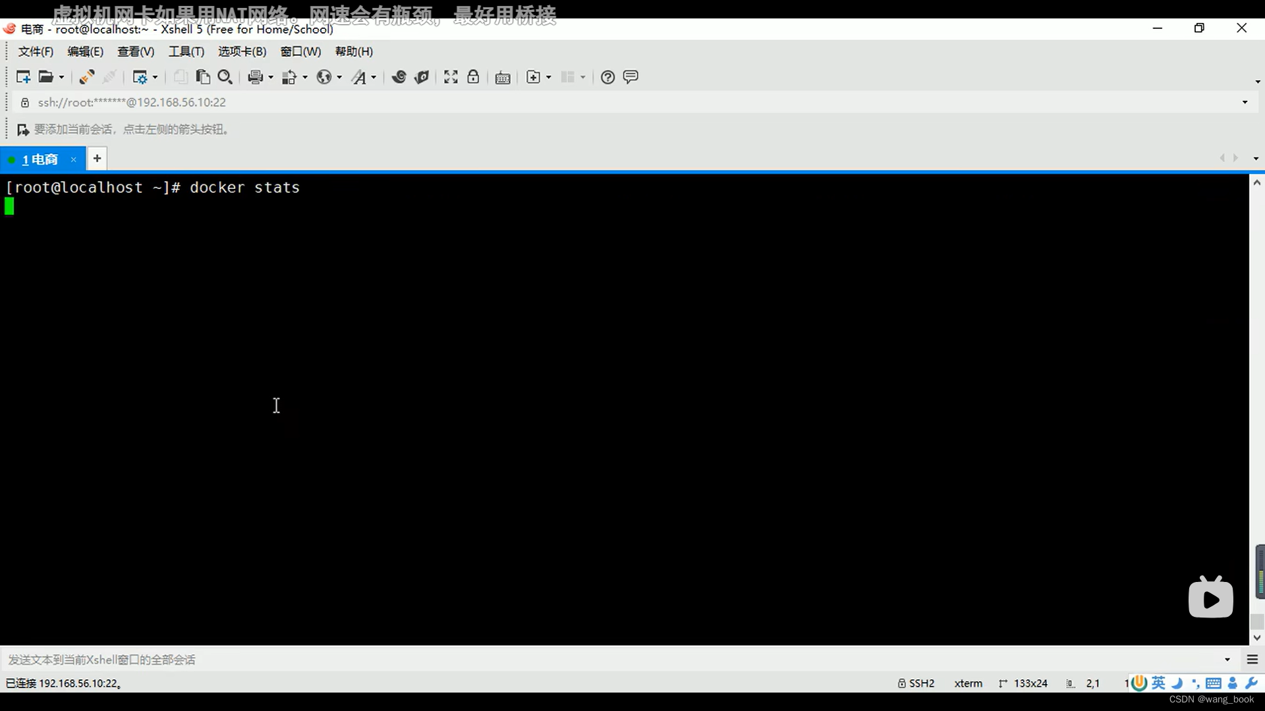This screenshot has width=1265, height=711.
Task: Launch Xftp with the swirl icon
Action: [399, 77]
